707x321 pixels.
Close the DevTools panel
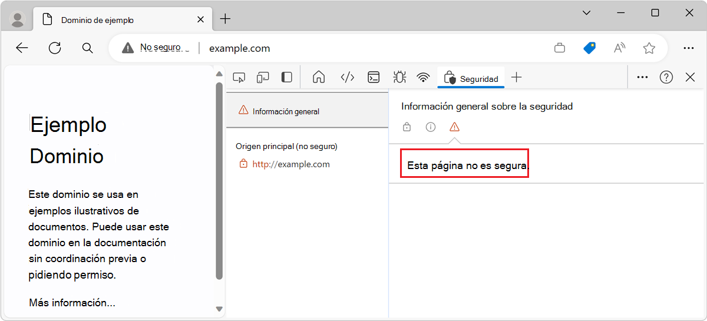point(691,77)
